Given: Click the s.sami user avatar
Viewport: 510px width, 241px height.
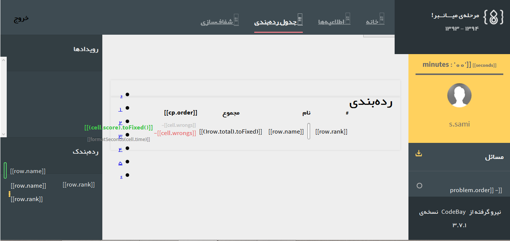Looking at the screenshot, I should (459, 96).
